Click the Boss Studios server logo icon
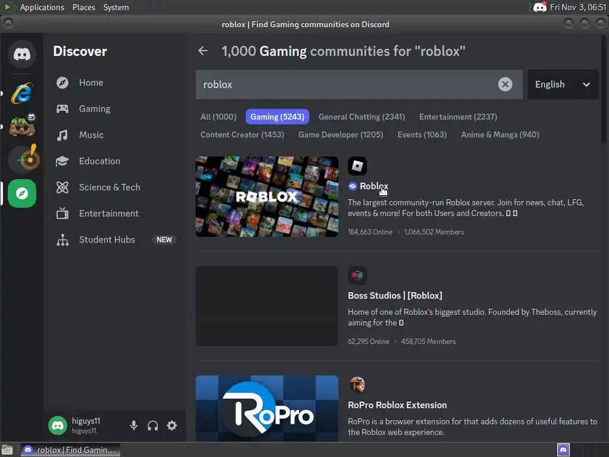The image size is (609, 457). click(x=357, y=276)
